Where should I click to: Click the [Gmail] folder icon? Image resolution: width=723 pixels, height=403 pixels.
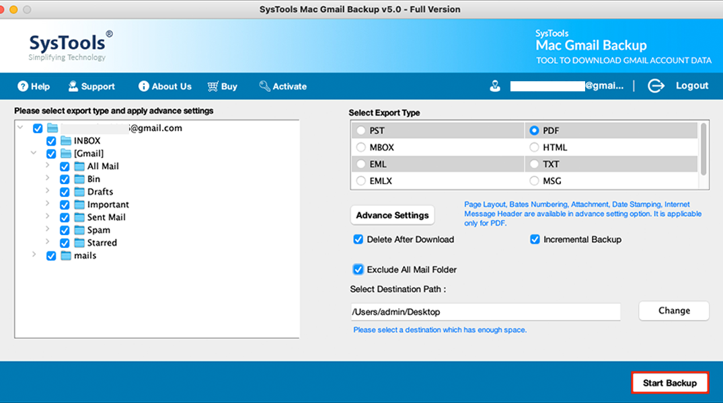click(66, 153)
